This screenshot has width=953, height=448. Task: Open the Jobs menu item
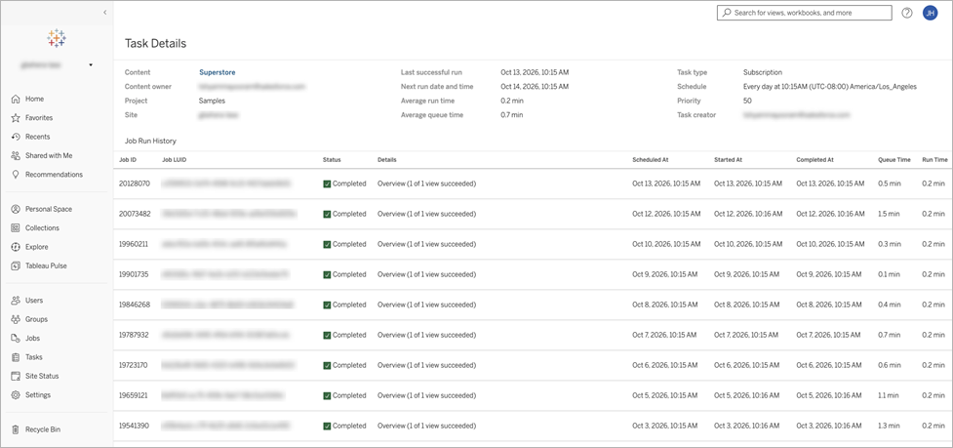[33, 338]
